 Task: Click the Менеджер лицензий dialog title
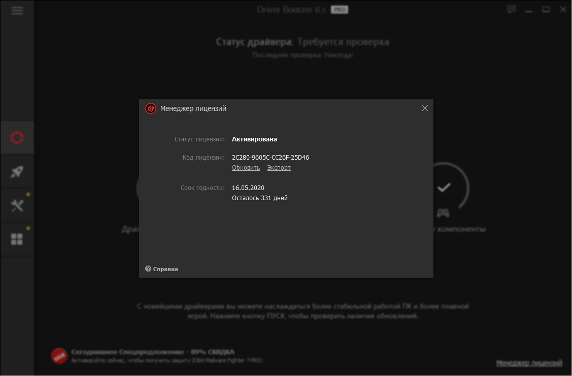193,108
